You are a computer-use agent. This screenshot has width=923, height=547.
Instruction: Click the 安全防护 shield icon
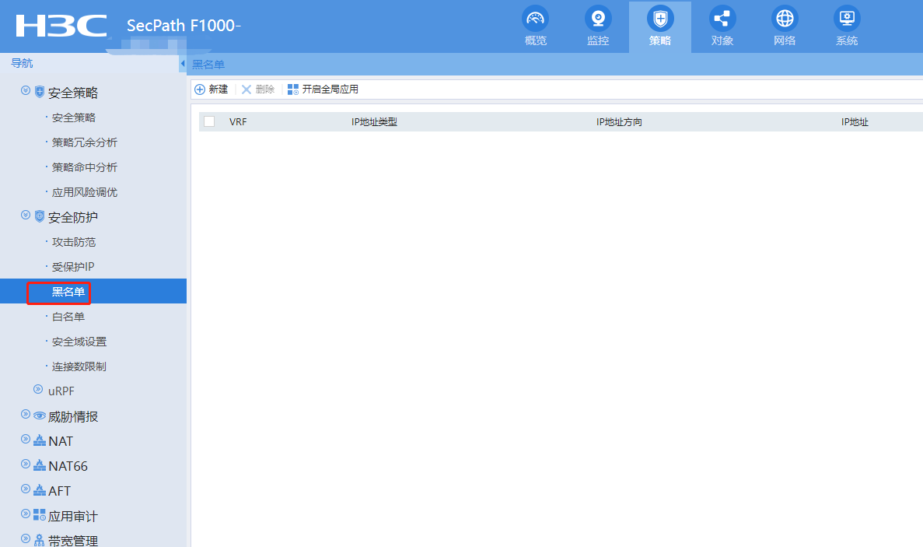coord(40,216)
